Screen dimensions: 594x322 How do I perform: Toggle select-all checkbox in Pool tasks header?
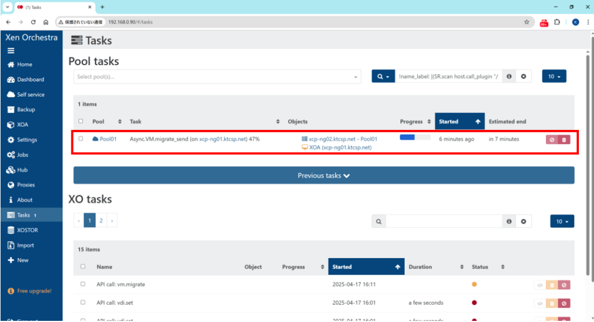81,122
